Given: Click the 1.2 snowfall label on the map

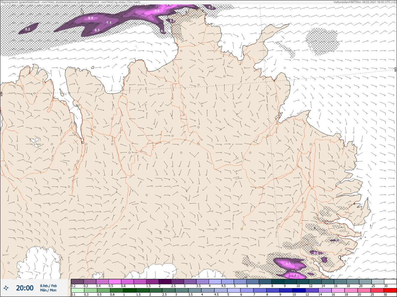Looking at the screenshot, I should (295, 275).
